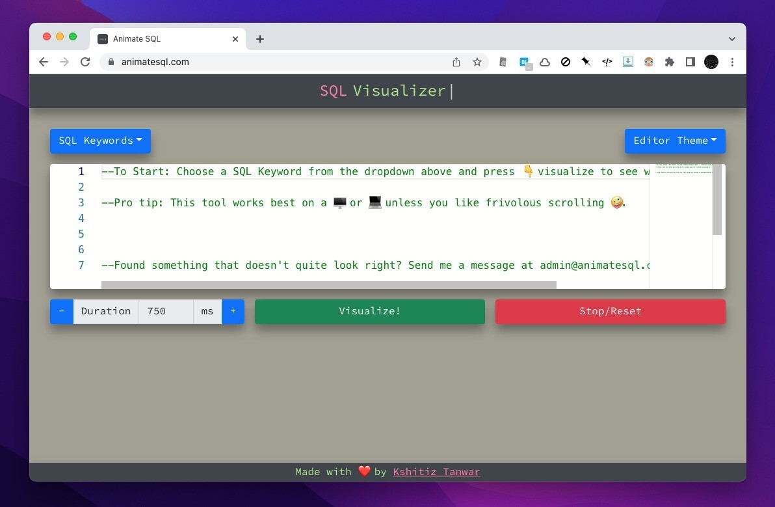
Task: Click inside the Duration value field showing 750
Action: (x=166, y=311)
